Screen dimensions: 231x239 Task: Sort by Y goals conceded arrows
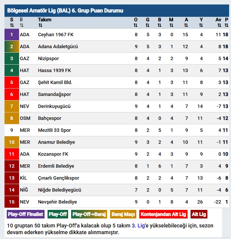201,25
